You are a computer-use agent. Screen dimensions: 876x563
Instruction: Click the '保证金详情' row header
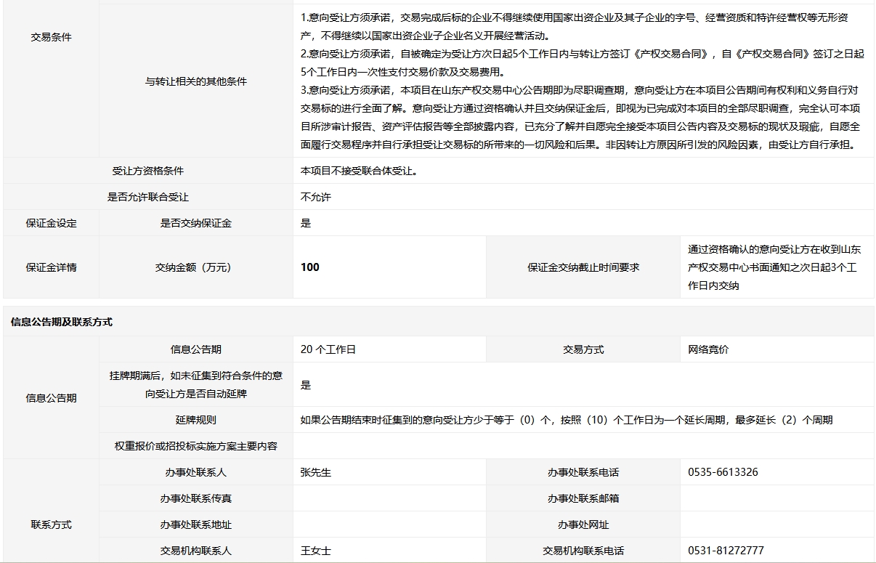51,267
